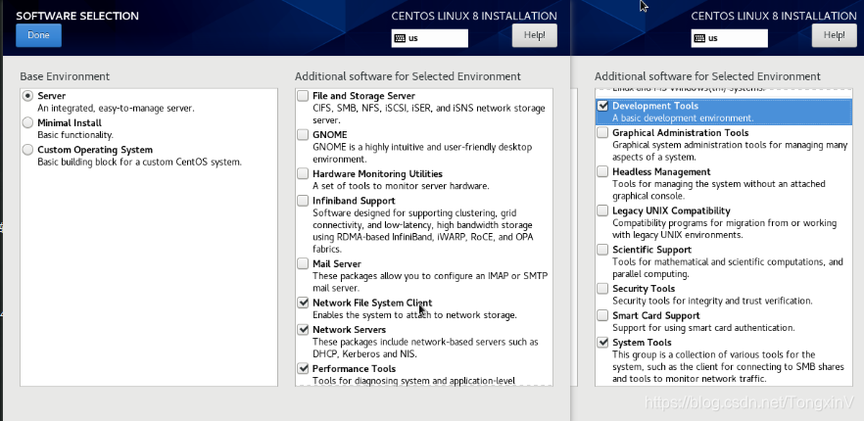Click 'Security tools for integrity and trust verification.'
The image size is (864, 421).
pyautogui.click(x=712, y=302)
